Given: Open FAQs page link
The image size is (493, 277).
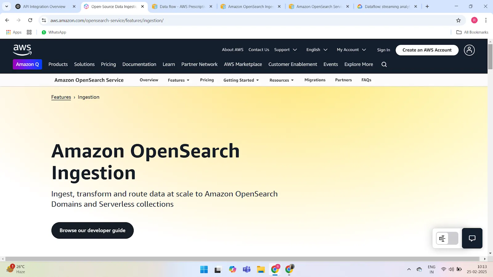Looking at the screenshot, I should tap(366, 80).
